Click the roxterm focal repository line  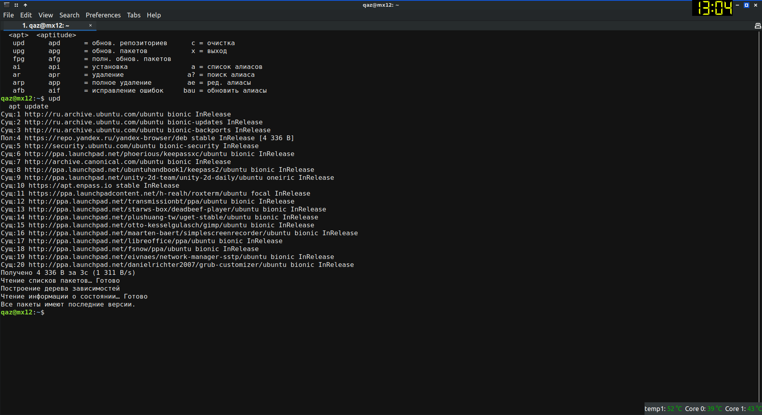coord(156,193)
